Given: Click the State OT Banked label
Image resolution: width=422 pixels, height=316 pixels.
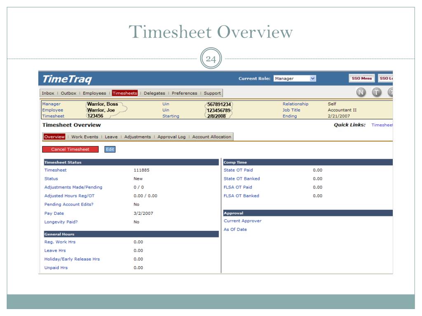Looking at the screenshot, I should click(x=241, y=179).
